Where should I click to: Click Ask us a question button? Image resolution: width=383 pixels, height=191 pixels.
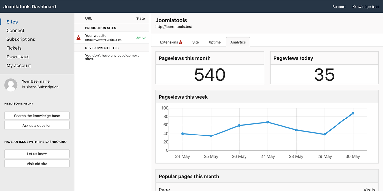[x=37, y=125]
